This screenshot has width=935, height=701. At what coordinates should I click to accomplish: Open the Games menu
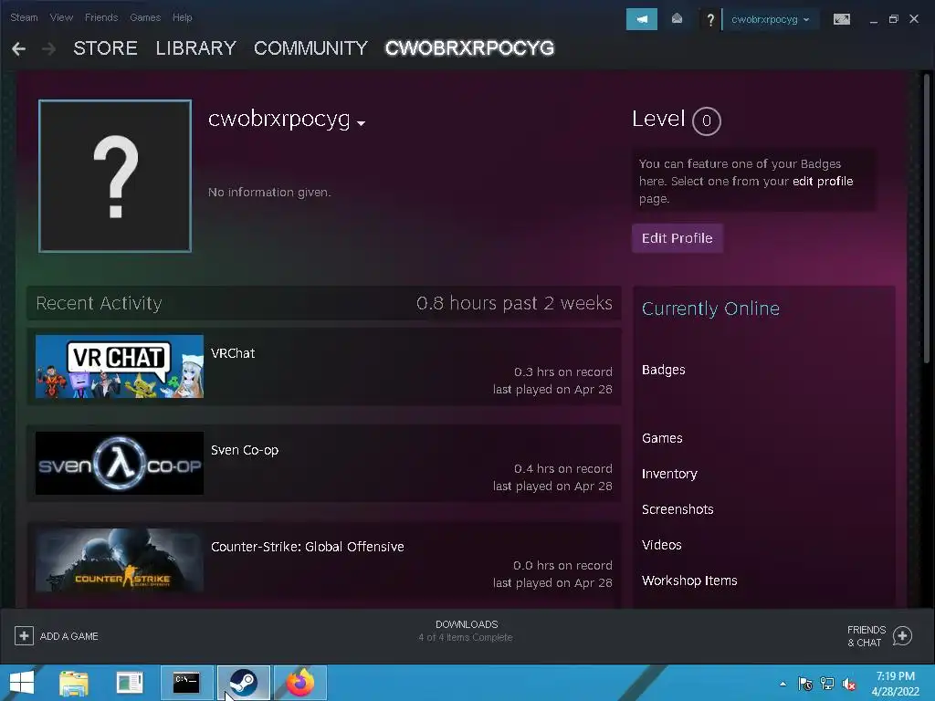coord(145,17)
